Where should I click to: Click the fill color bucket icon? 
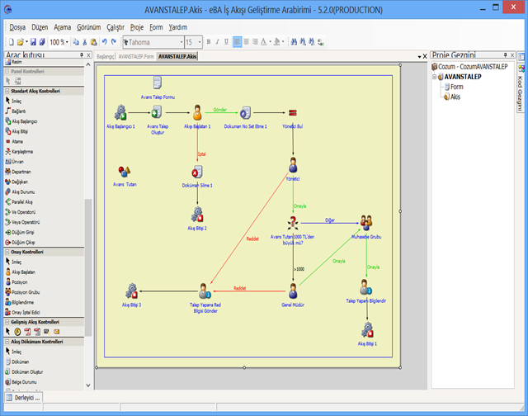pos(277,42)
